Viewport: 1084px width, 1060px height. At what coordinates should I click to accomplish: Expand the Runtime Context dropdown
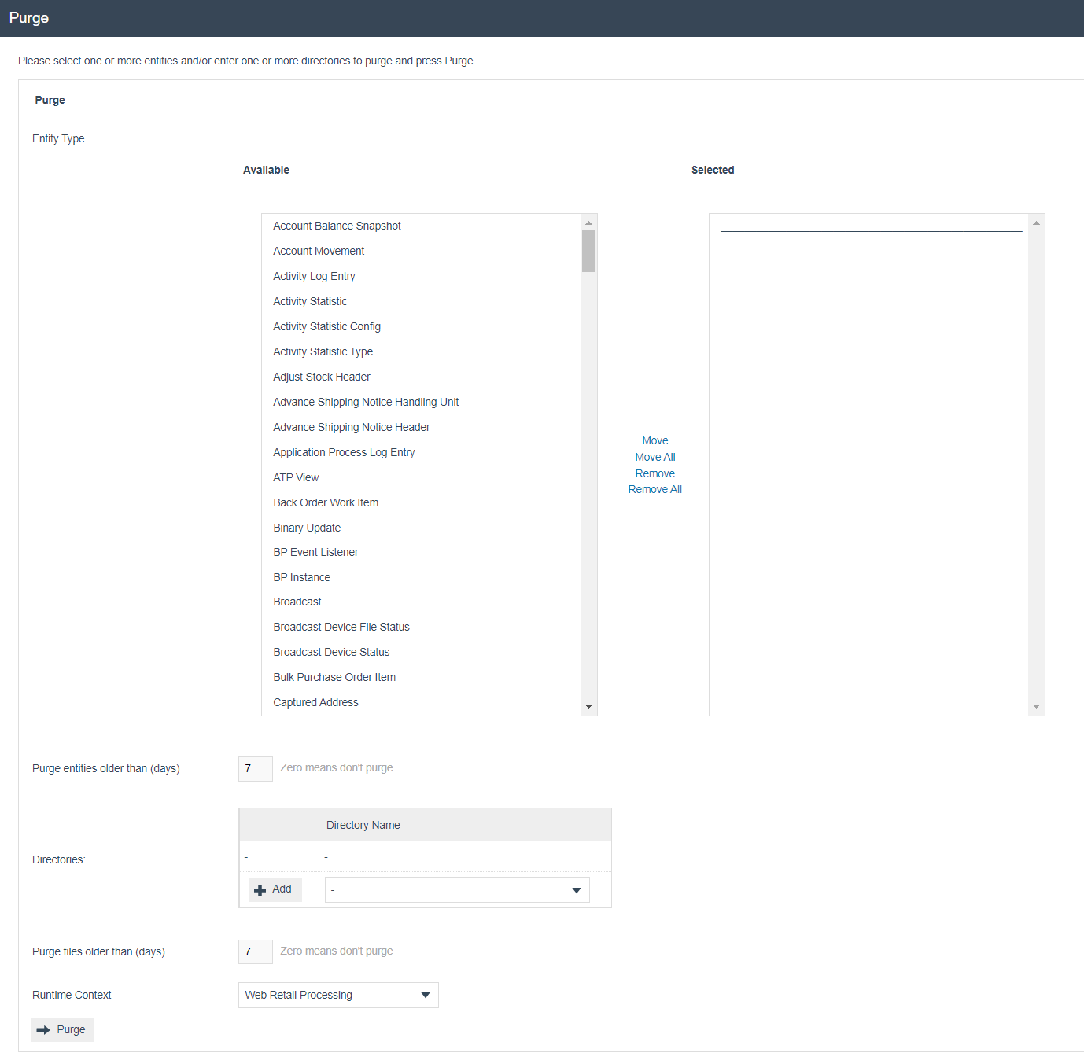click(338, 995)
